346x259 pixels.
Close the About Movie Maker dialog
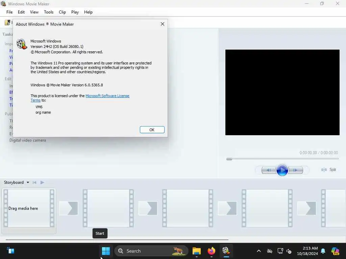pyautogui.click(x=163, y=24)
